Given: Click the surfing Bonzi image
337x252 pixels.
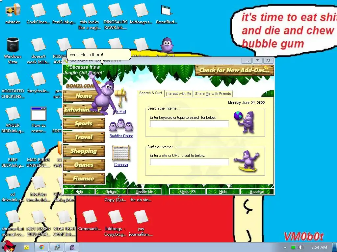Looking at the screenshot, I should 247,161.
